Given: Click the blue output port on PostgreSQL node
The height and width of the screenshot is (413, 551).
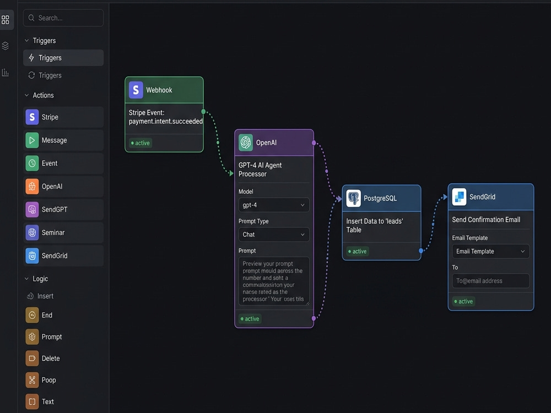Looking at the screenshot, I should pos(421,251).
